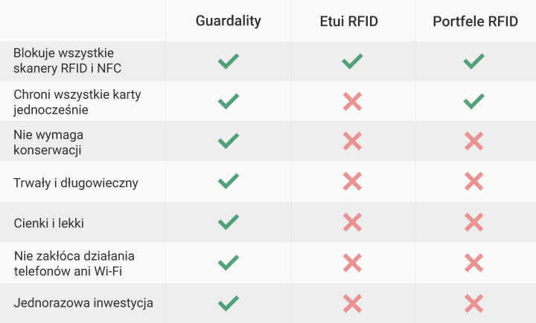Screen dimensions: 536x323
Task: Click Portfele RFID cross for 'Nie wymaga konserwacji'
Action: (x=473, y=141)
